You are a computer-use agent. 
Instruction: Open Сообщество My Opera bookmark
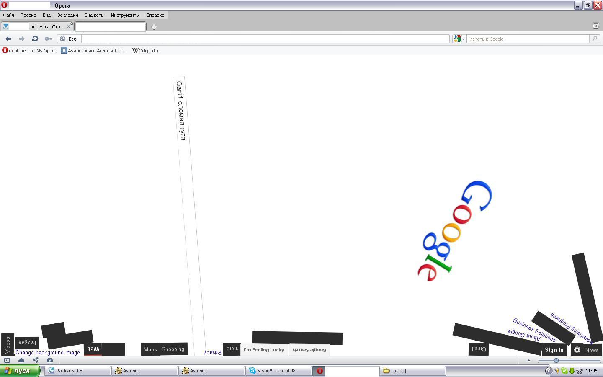pyautogui.click(x=29, y=50)
